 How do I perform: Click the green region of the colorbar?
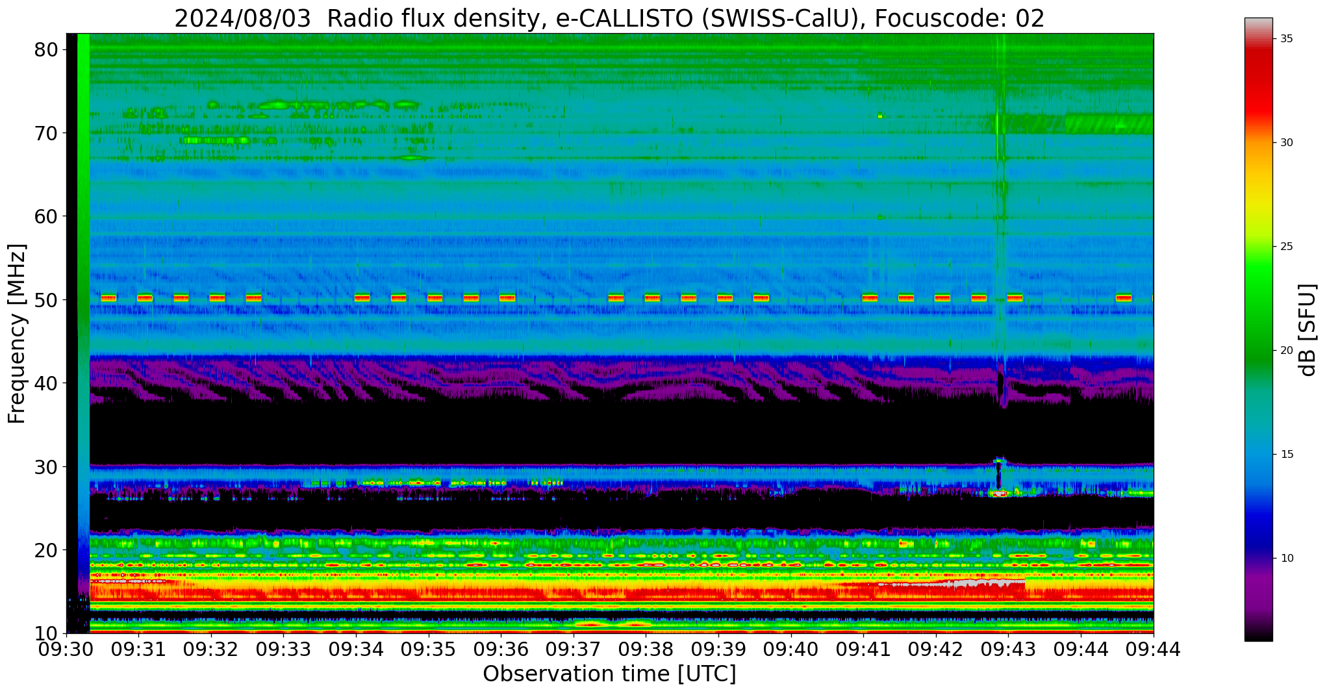point(1258,312)
